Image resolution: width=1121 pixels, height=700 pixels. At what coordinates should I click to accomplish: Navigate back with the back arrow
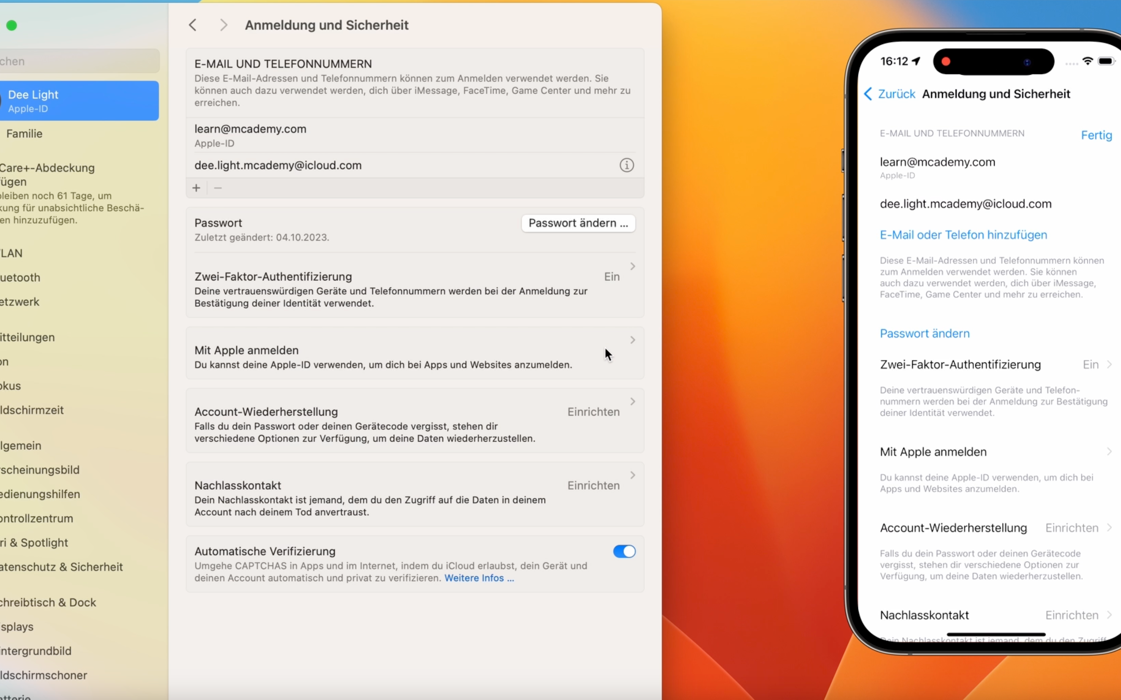[x=193, y=25]
